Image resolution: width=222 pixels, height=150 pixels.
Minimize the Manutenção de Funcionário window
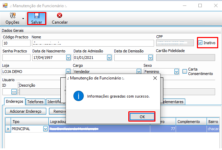(x=185, y=6)
